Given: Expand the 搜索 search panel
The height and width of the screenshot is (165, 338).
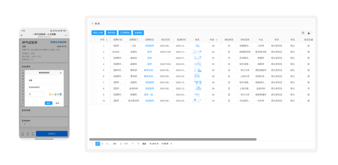Looking at the screenshot, I should 95,24.
